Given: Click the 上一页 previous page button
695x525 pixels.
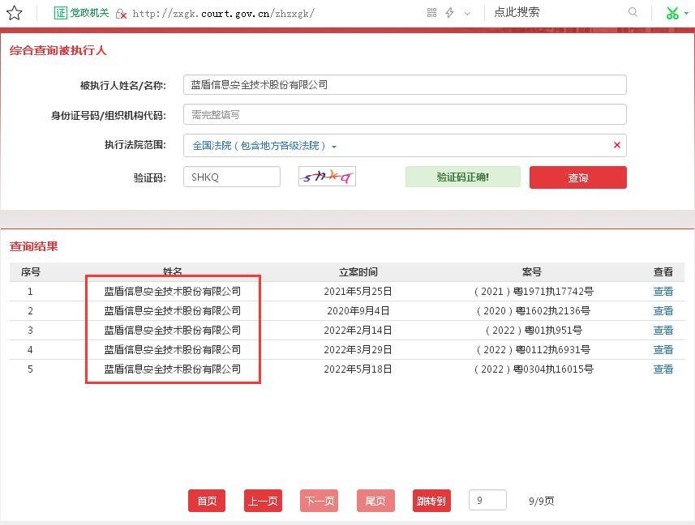Looking at the screenshot, I should coord(263,501).
